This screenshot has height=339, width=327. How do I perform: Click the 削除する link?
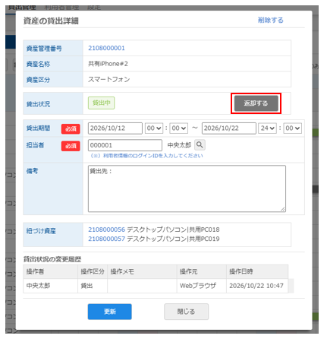(x=270, y=21)
